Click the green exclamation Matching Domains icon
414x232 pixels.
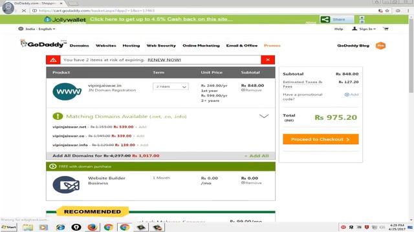point(58,116)
